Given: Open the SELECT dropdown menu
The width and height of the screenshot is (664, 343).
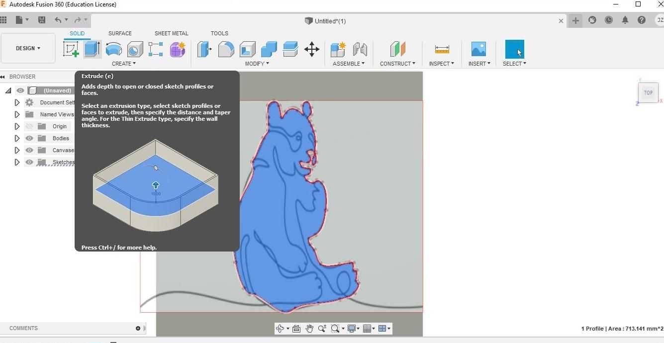Looking at the screenshot, I should tap(514, 64).
